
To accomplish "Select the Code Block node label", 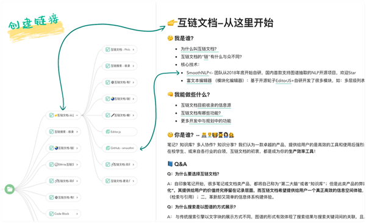I will 62,214.
